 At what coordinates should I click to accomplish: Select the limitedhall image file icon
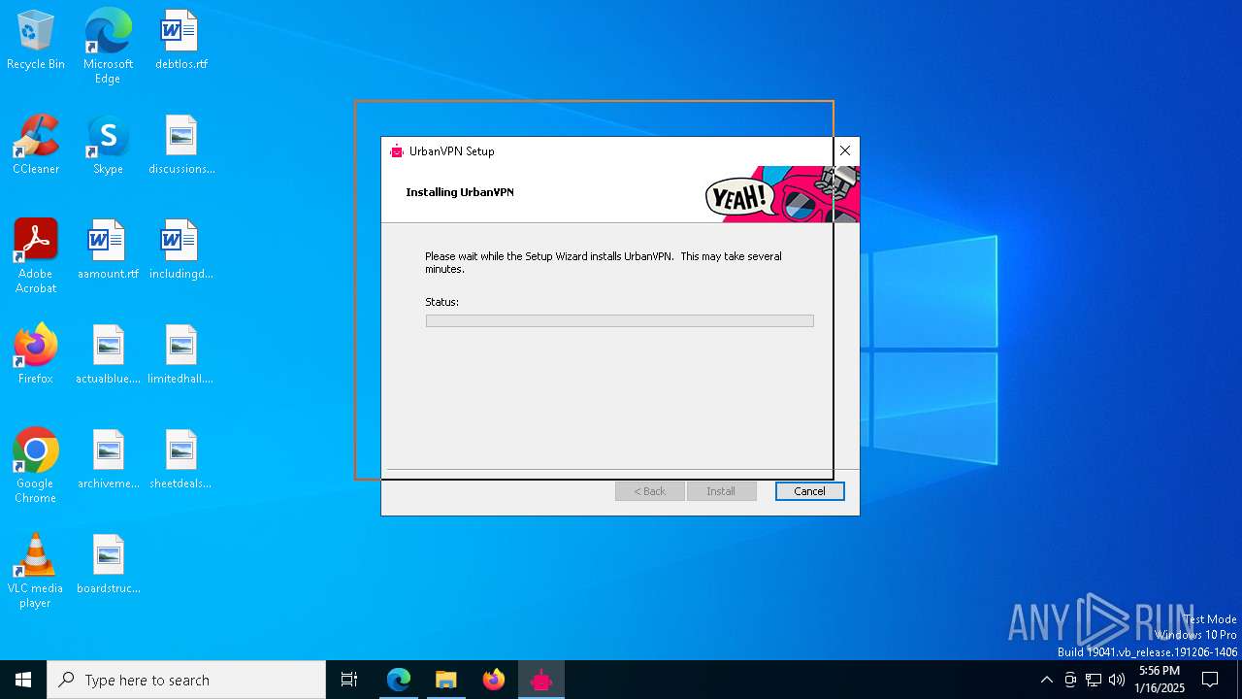(181, 355)
